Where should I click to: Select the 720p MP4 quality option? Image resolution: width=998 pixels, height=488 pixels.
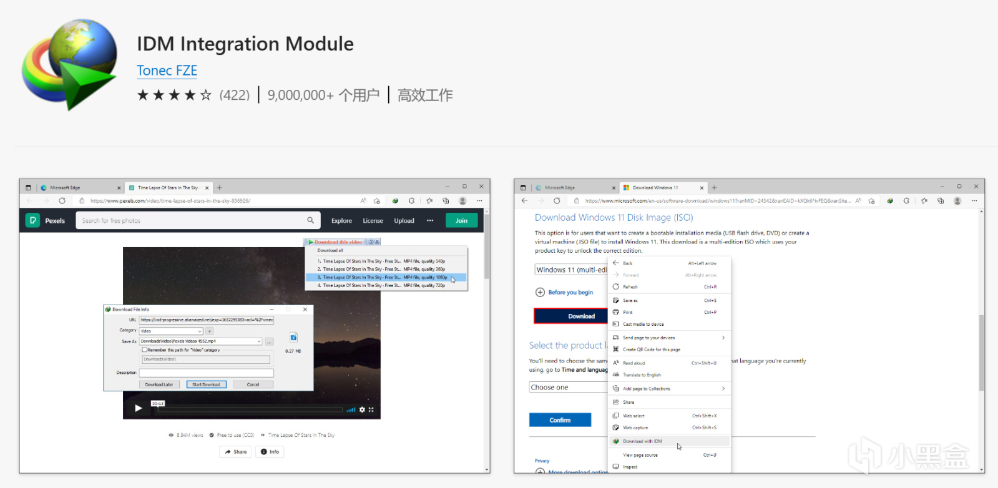pos(386,286)
